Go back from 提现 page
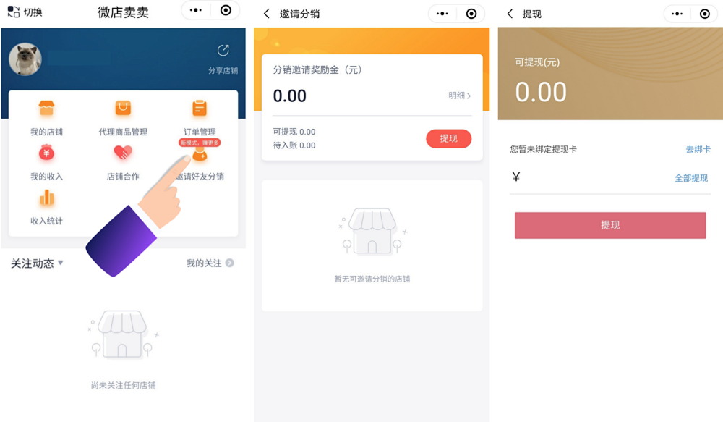Viewport: 723px width, 422px height. coord(510,14)
